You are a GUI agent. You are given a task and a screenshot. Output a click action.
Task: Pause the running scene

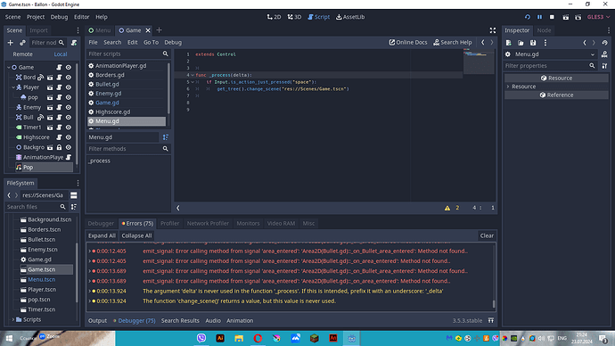click(x=540, y=17)
